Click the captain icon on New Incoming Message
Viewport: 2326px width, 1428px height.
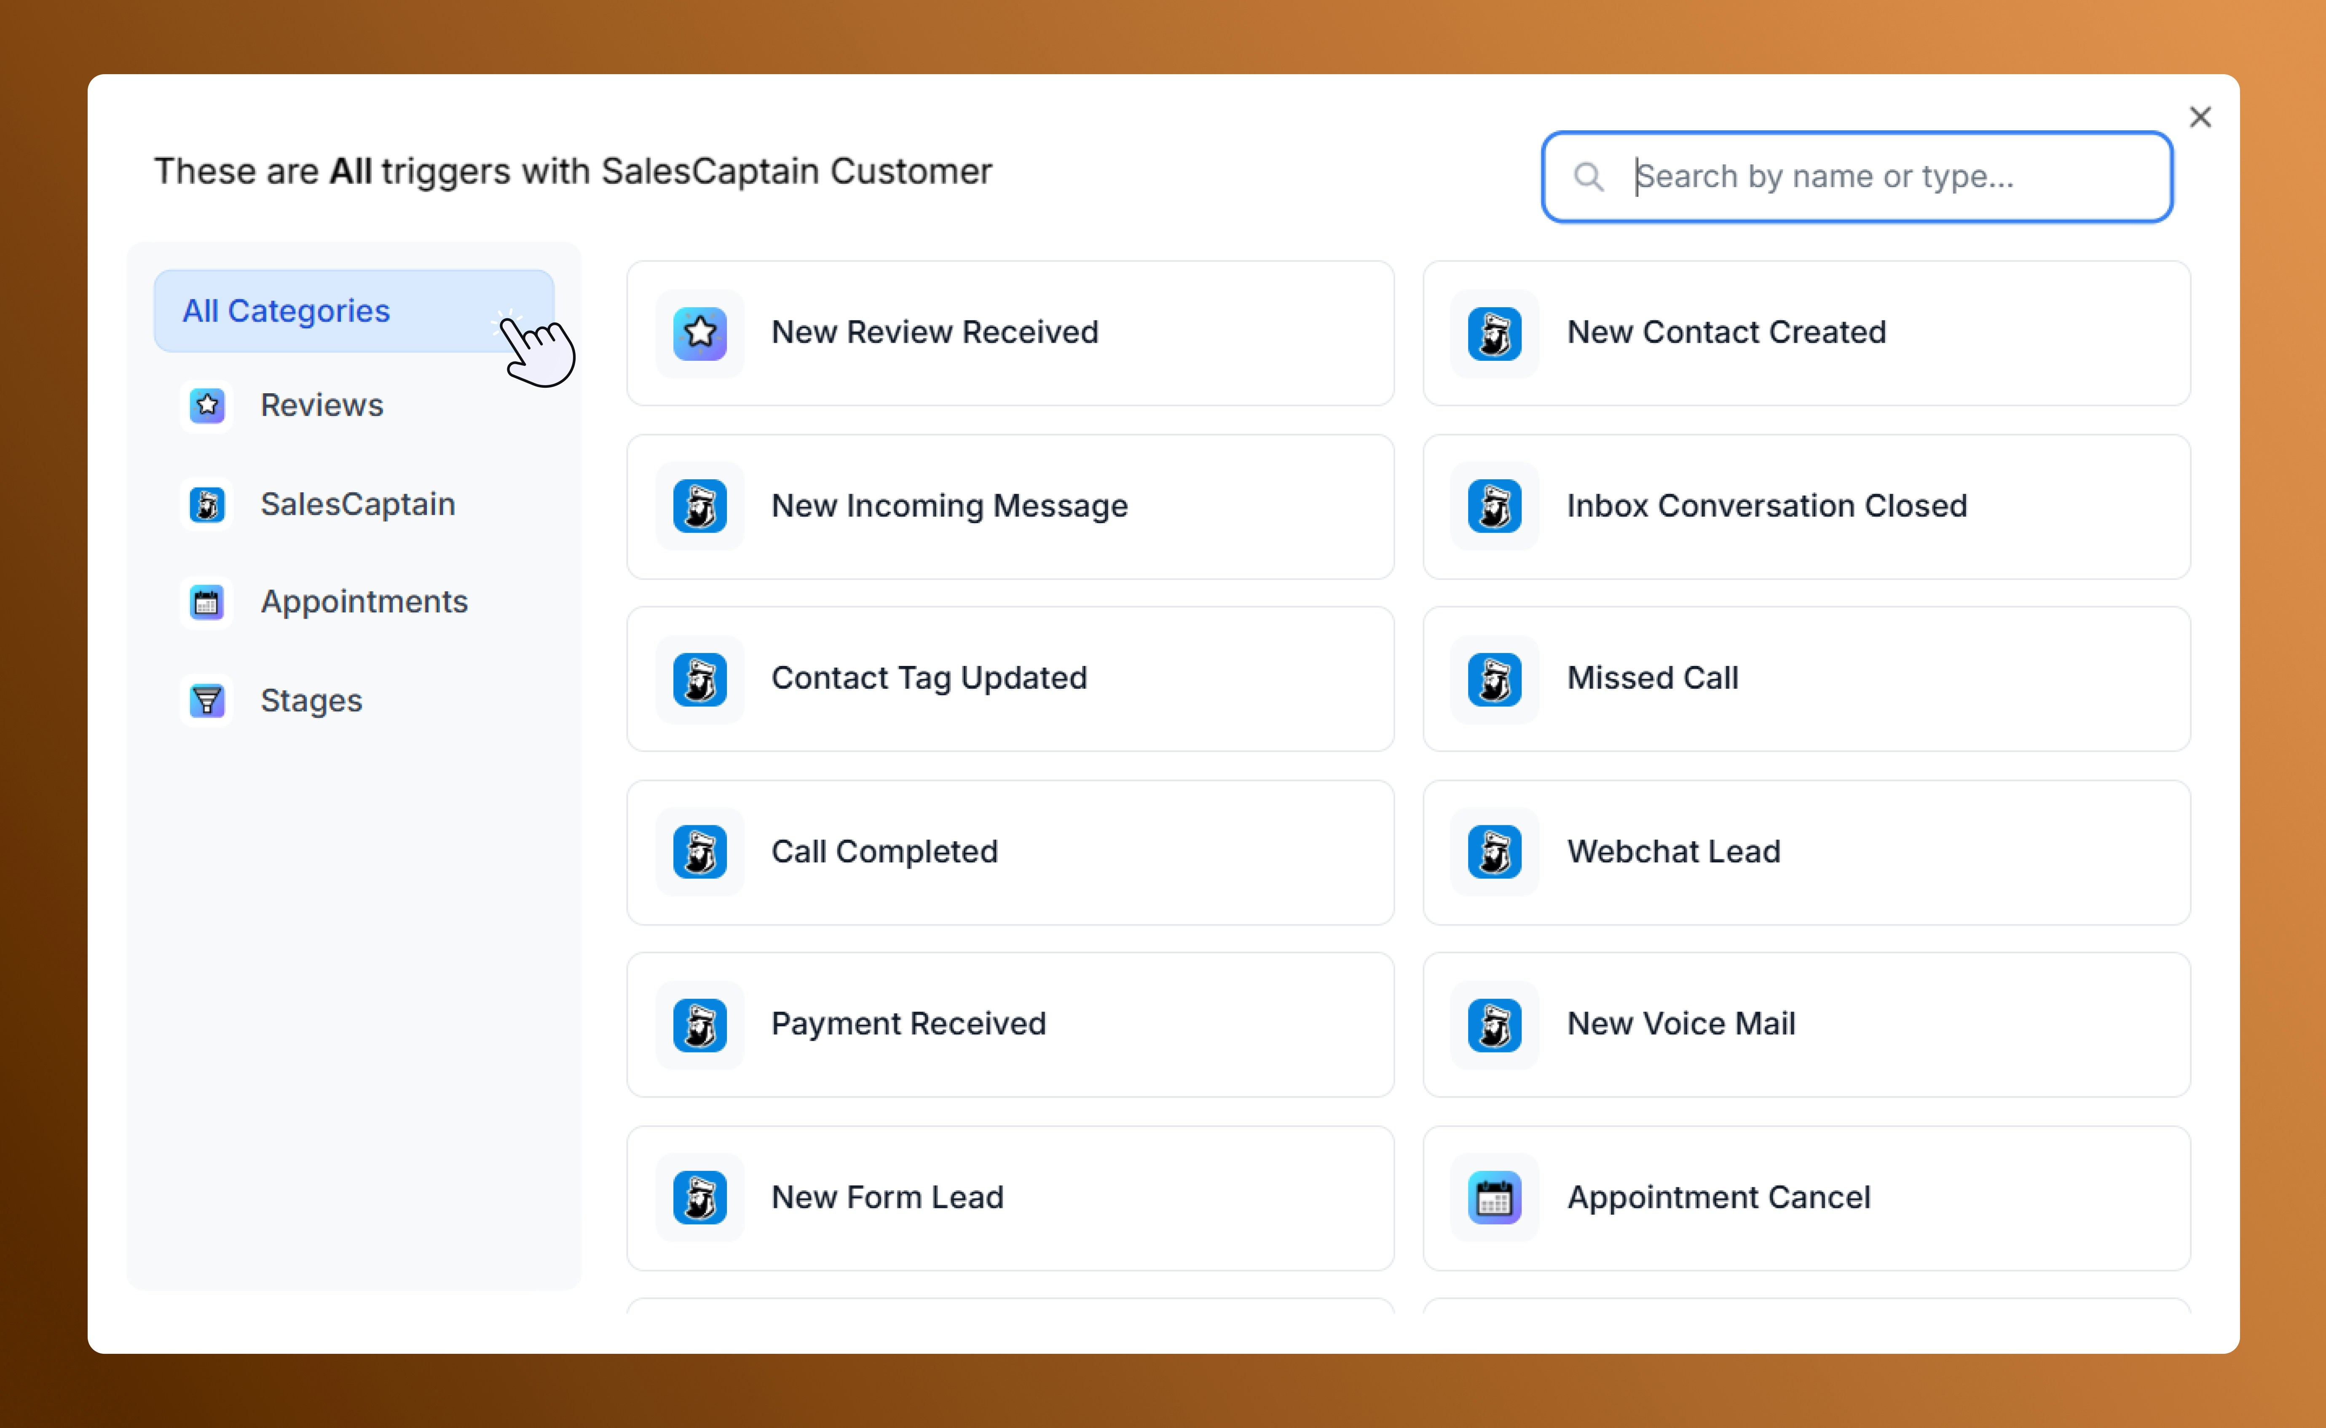tap(699, 506)
